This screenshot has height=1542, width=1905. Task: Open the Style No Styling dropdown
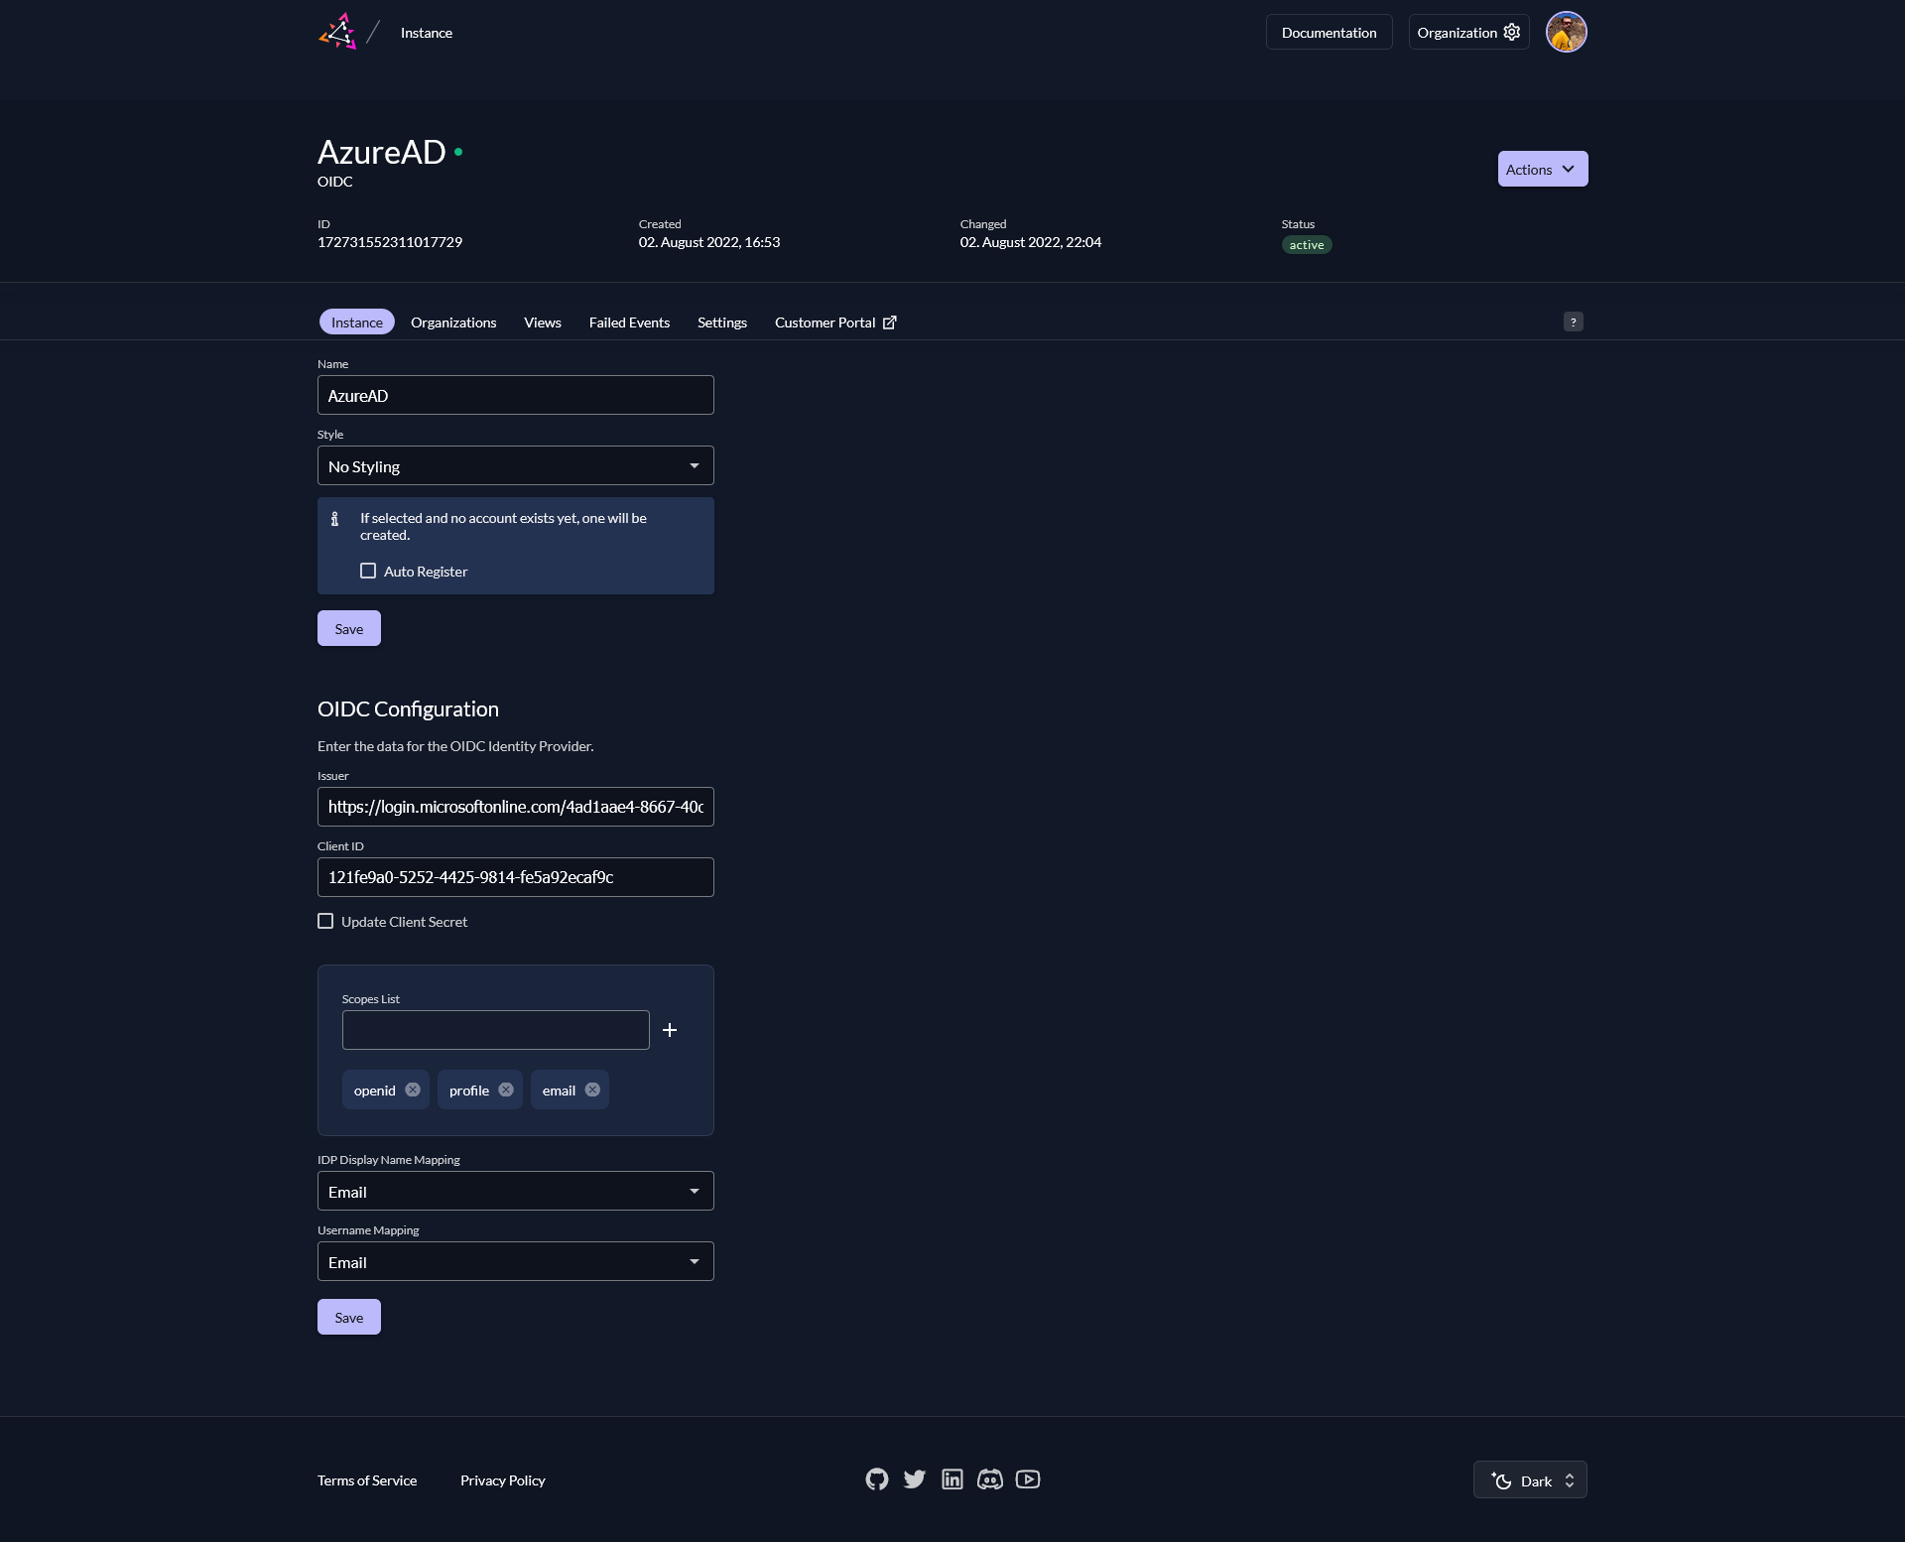coord(514,464)
